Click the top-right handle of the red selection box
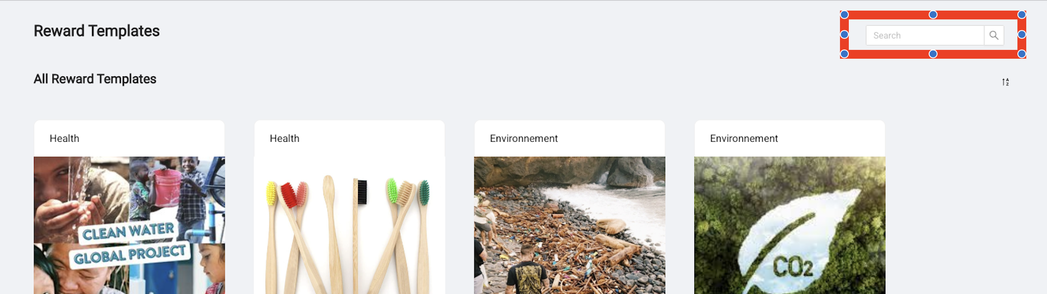 pyautogui.click(x=1022, y=15)
